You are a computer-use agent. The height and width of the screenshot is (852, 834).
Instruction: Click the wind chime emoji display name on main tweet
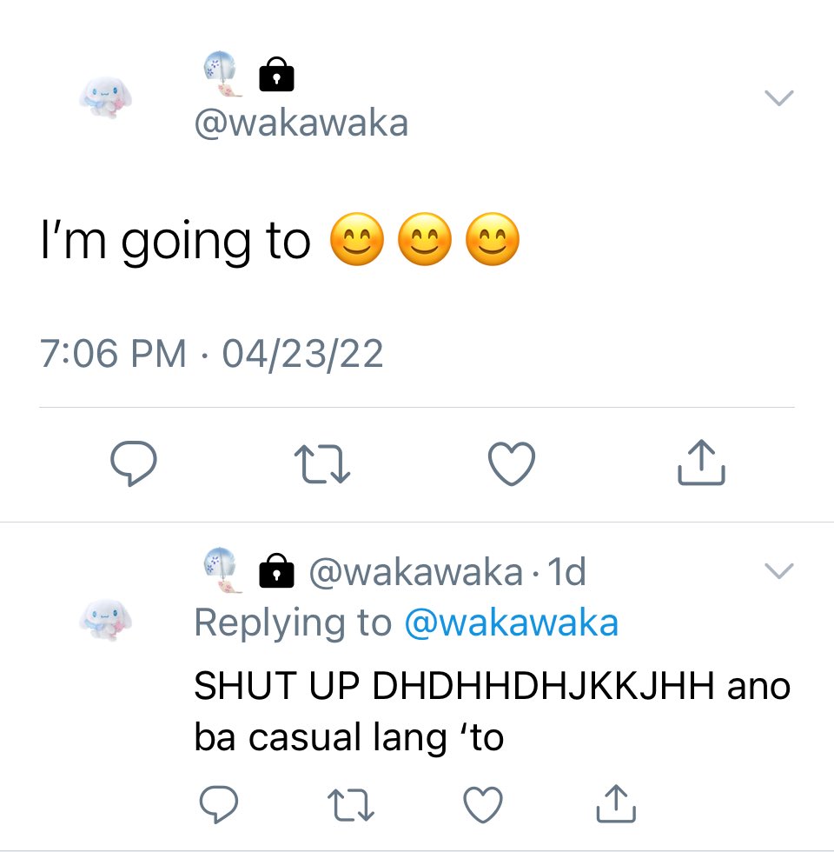(x=222, y=74)
